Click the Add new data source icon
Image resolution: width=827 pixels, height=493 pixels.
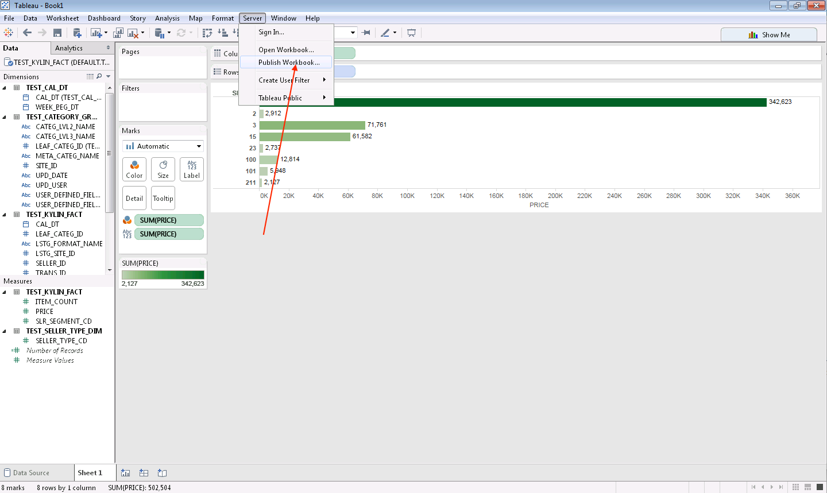pyautogui.click(x=77, y=33)
